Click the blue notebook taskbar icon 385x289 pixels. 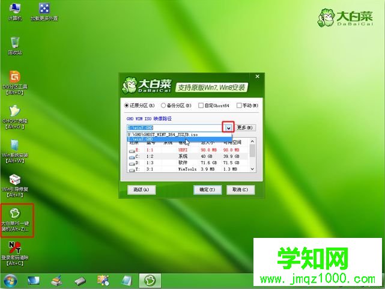tap(127, 281)
